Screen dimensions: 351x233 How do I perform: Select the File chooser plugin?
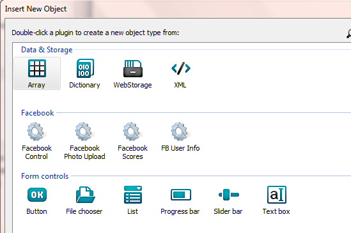pyautogui.click(x=84, y=200)
